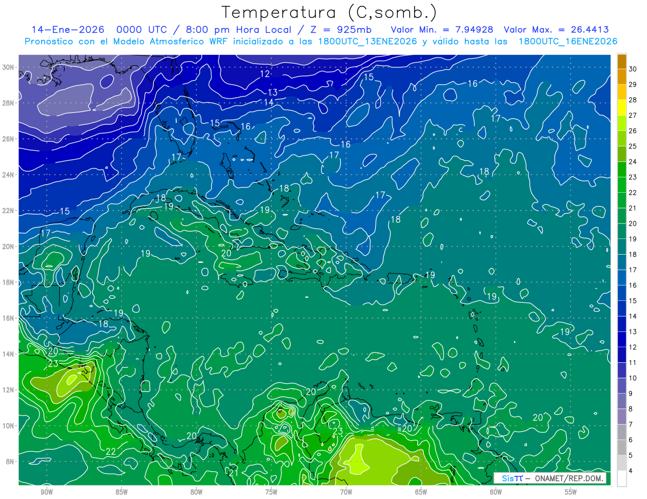Viewport: 647px width, 499px height.
Task: Click colorbar legend value "24"
Action: tap(633, 161)
